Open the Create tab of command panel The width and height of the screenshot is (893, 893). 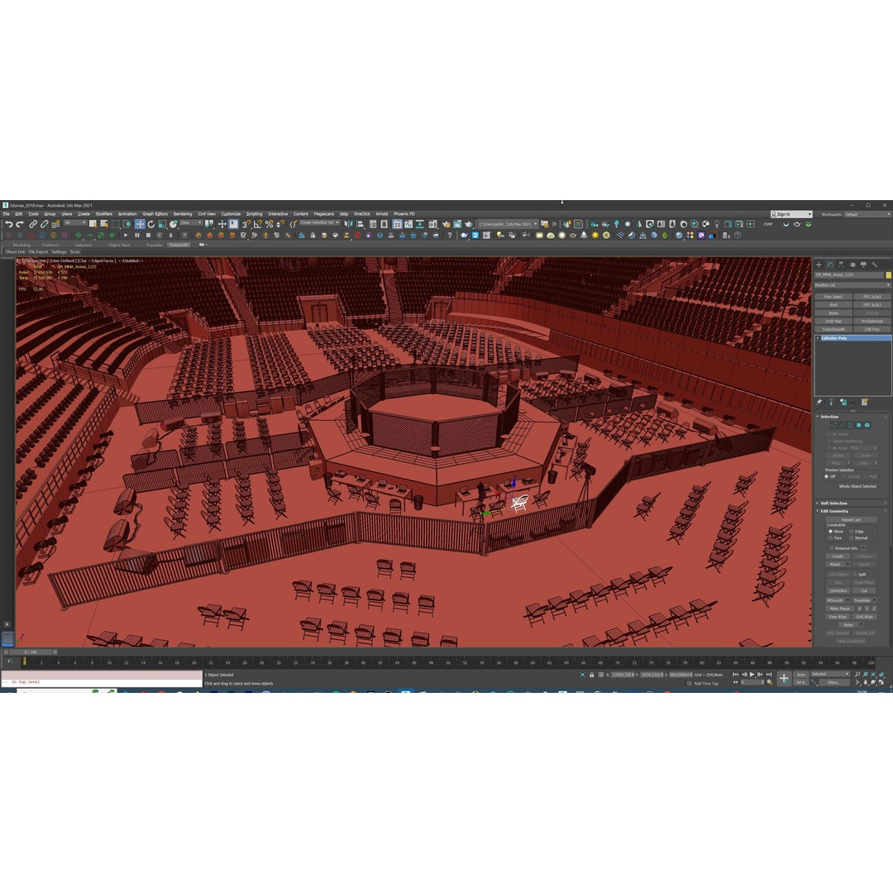[819, 265]
